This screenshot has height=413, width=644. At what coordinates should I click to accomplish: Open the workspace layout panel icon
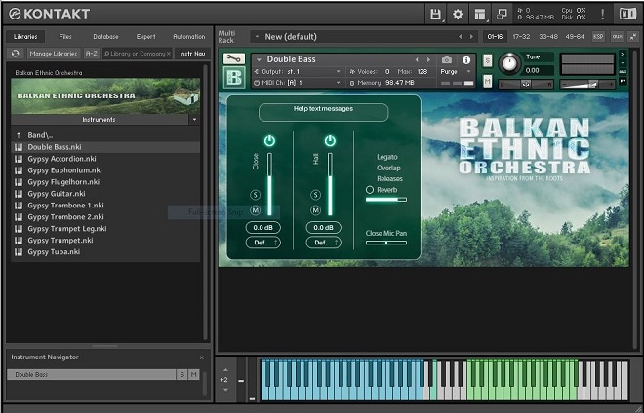point(480,14)
